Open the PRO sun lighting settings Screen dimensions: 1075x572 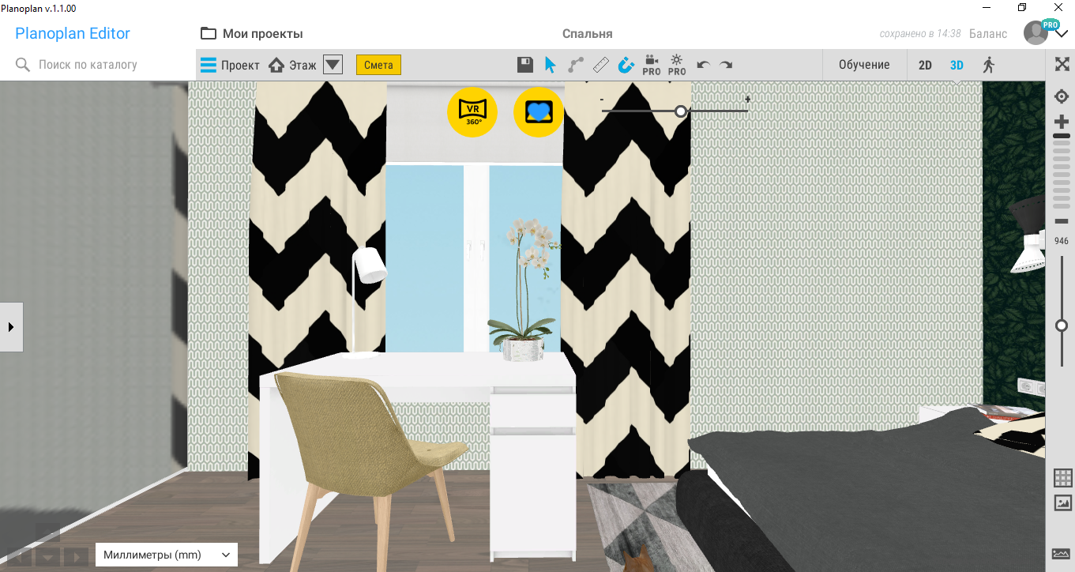point(677,65)
